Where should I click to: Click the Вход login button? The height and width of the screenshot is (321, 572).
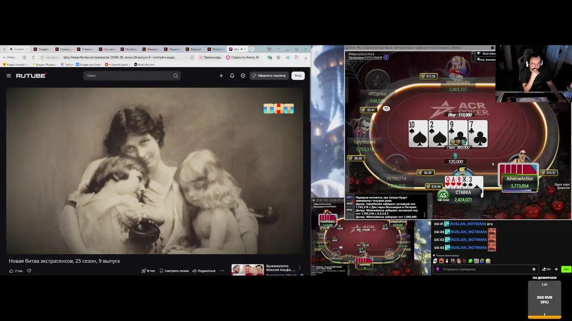(x=298, y=76)
